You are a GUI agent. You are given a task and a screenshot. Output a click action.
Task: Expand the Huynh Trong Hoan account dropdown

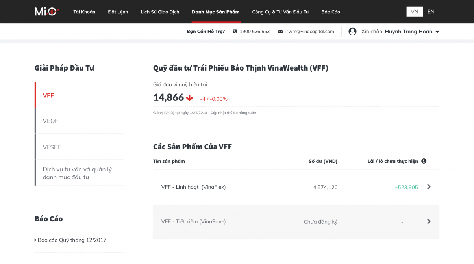(x=437, y=32)
